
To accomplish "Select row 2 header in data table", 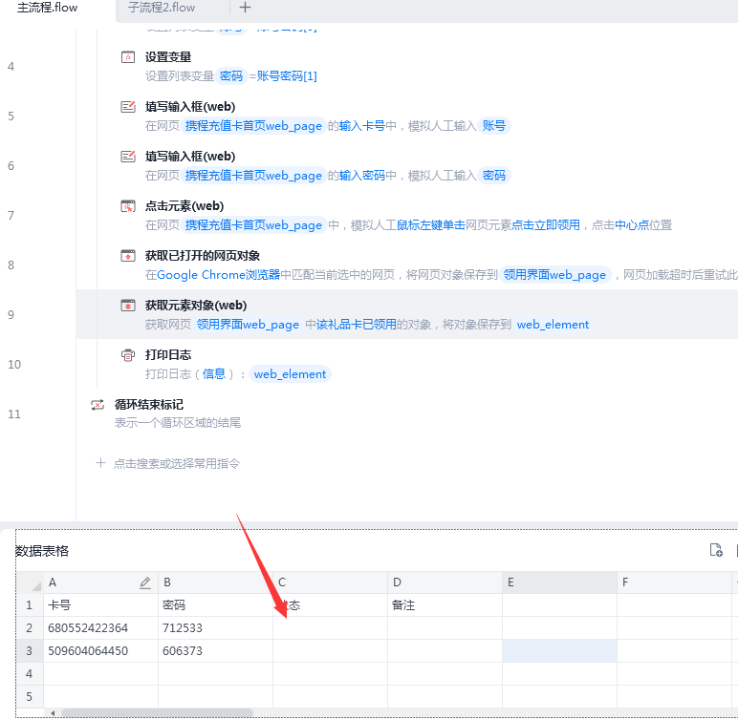I will point(31,628).
